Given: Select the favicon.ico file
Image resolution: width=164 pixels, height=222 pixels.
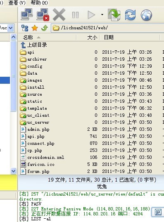Looking at the screenshot, I should (37, 165).
